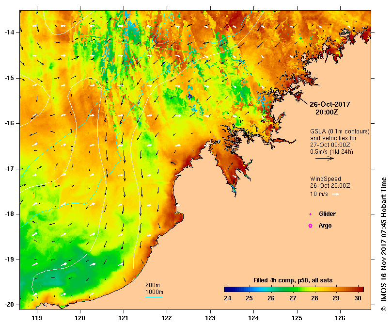Viewport: 392px width, 326px height.
Task: Click the magenta Argo circle symbol
Action: coord(310,226)
